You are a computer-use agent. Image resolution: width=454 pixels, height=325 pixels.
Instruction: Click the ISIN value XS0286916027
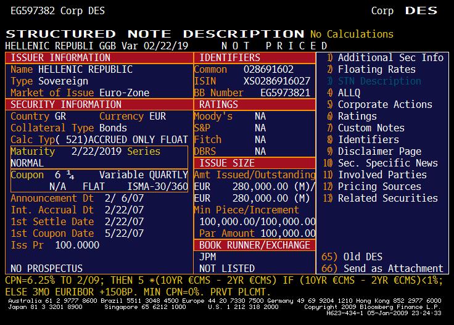coord(277,81)
